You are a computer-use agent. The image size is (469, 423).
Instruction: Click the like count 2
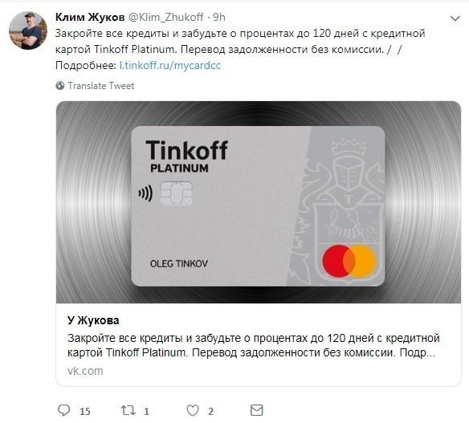click(x=210, y=411)
